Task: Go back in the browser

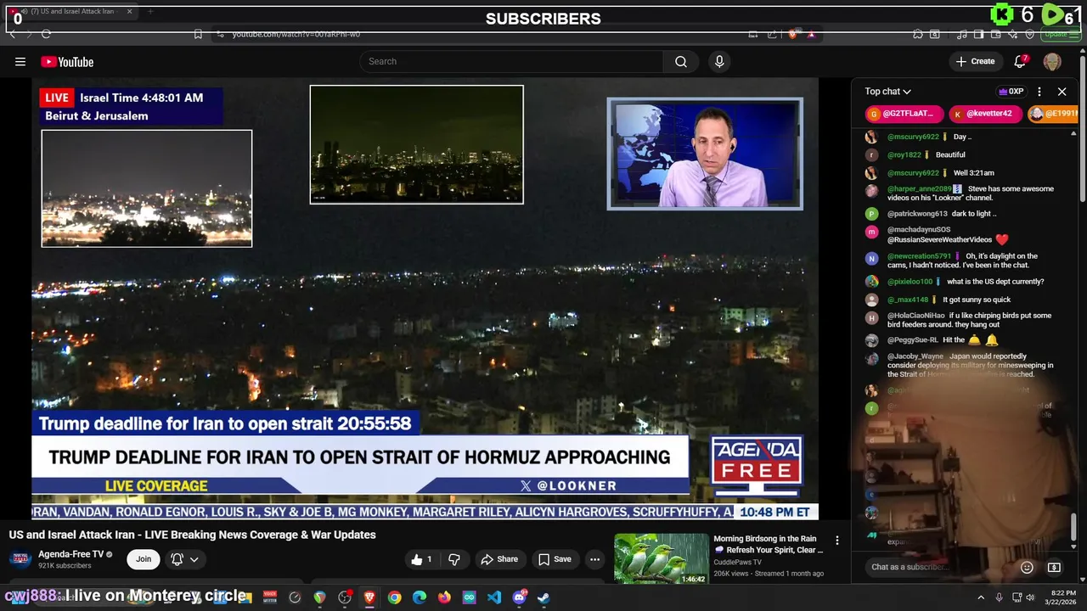Action: (x=13, y=34)
